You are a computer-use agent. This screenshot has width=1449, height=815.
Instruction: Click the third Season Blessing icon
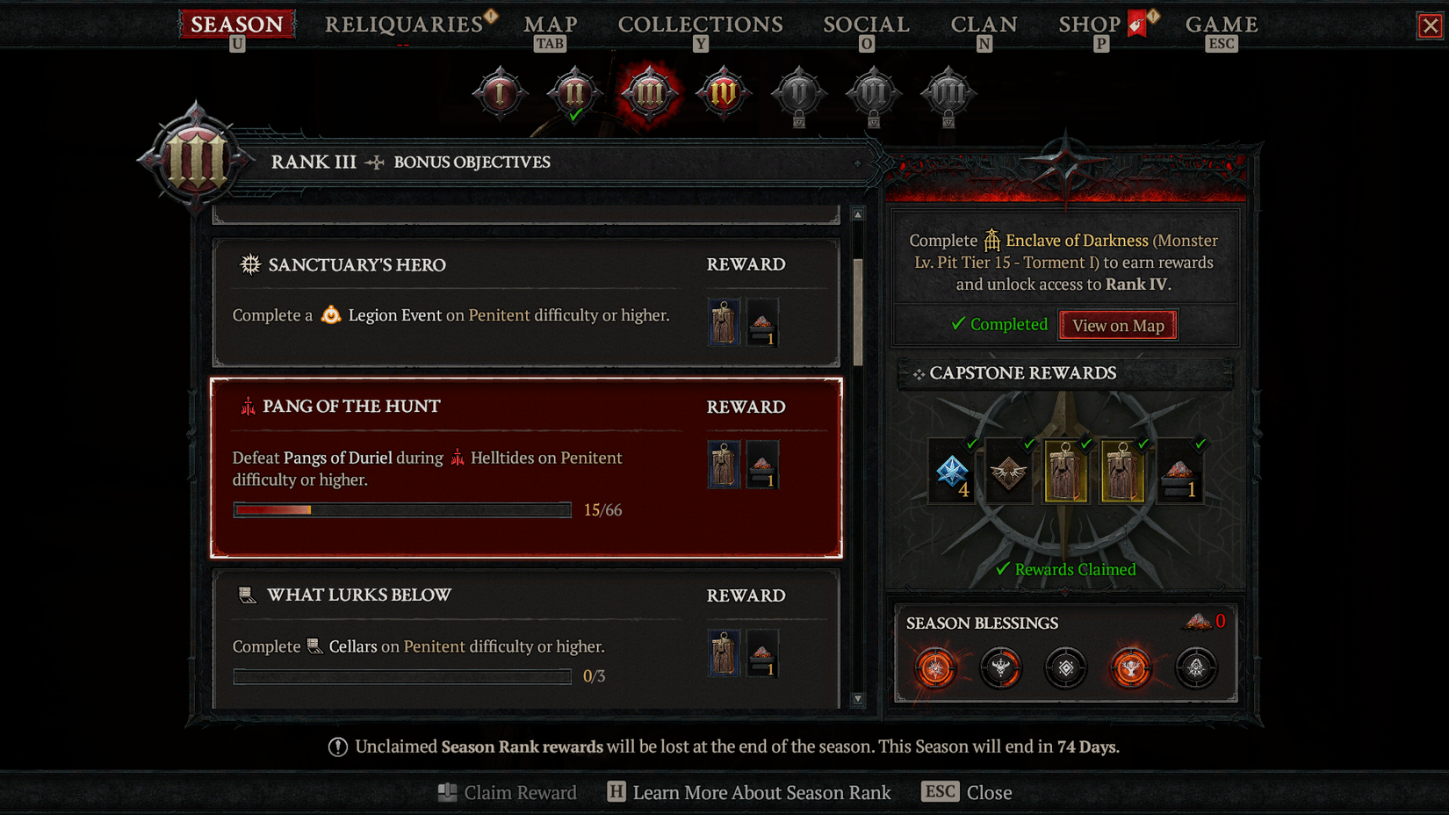pos(1066,668)
